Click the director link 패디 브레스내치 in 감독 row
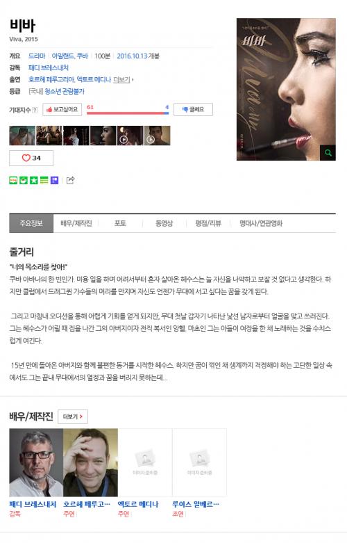Screen dimensions: 347x543 coord(49,67)
